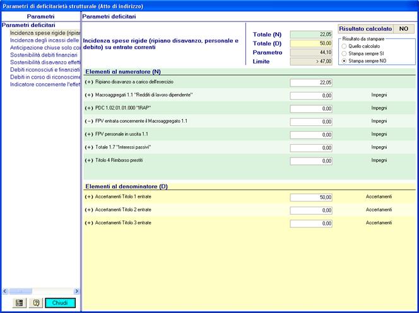This screenshot has height=313, width=419.
Task: Open 'Anticipazione chiuse solo' tree entry
Action: pos(44,47)
